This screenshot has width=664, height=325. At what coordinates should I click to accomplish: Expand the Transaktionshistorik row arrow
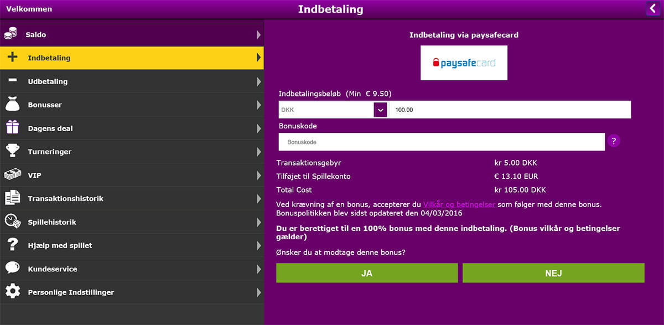coord(258,199)
